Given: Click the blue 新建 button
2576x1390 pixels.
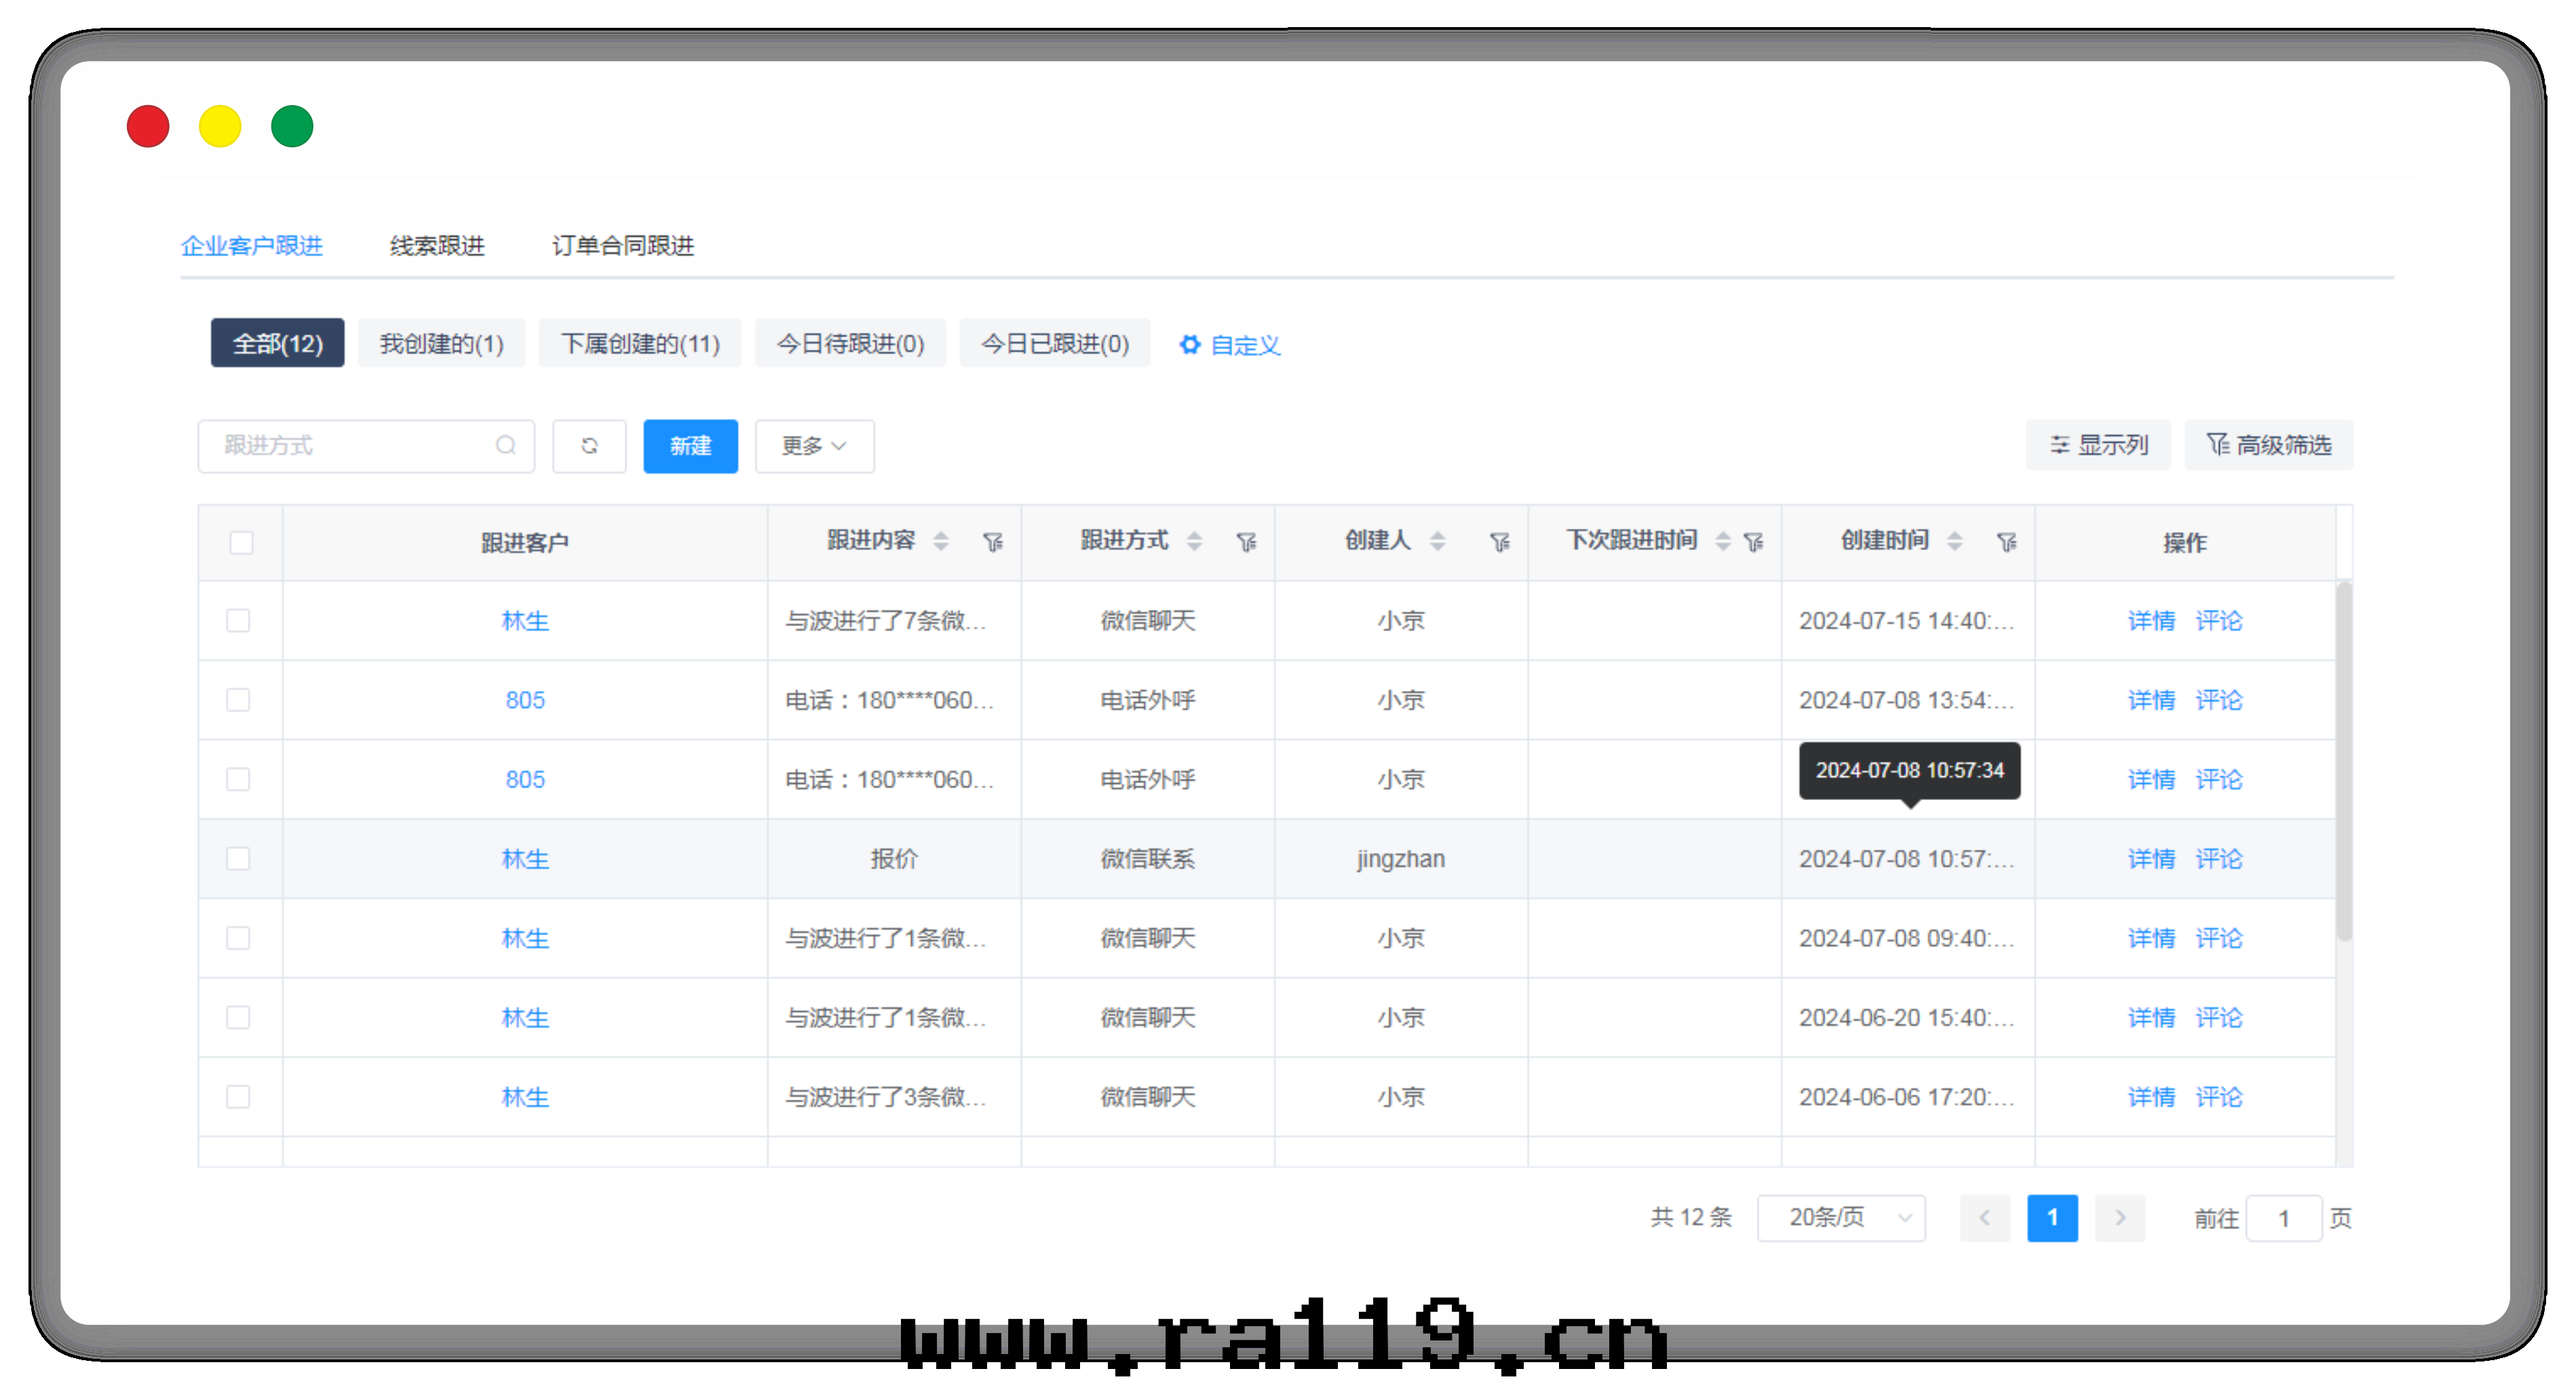Looking at the screenshot, I should (690, 445).
